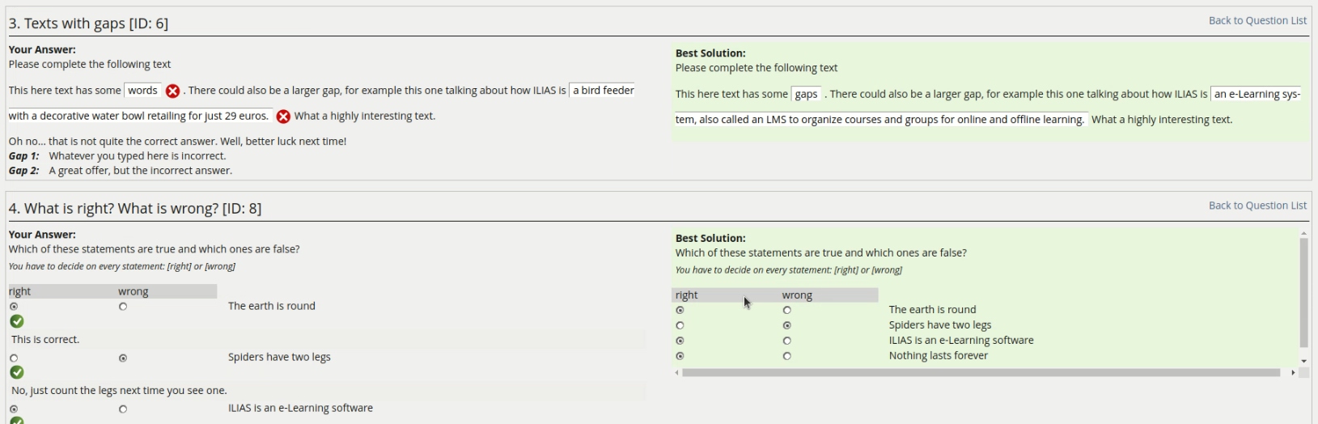Open 'Back to Question List' link for question 3
The height and width of the screenshot is (424, 1318).
tap(1257, 21)
